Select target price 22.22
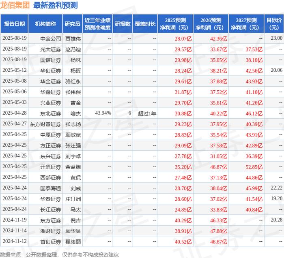284x258 pixels. click(277, 188)
